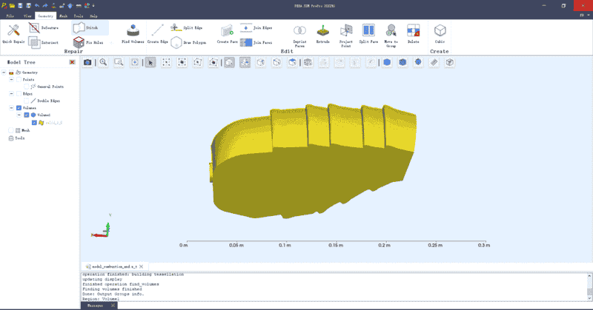This screenshot has height=310, width=593.
Task: Click the solid blue hexagon display icon
Action: point(387,62)
